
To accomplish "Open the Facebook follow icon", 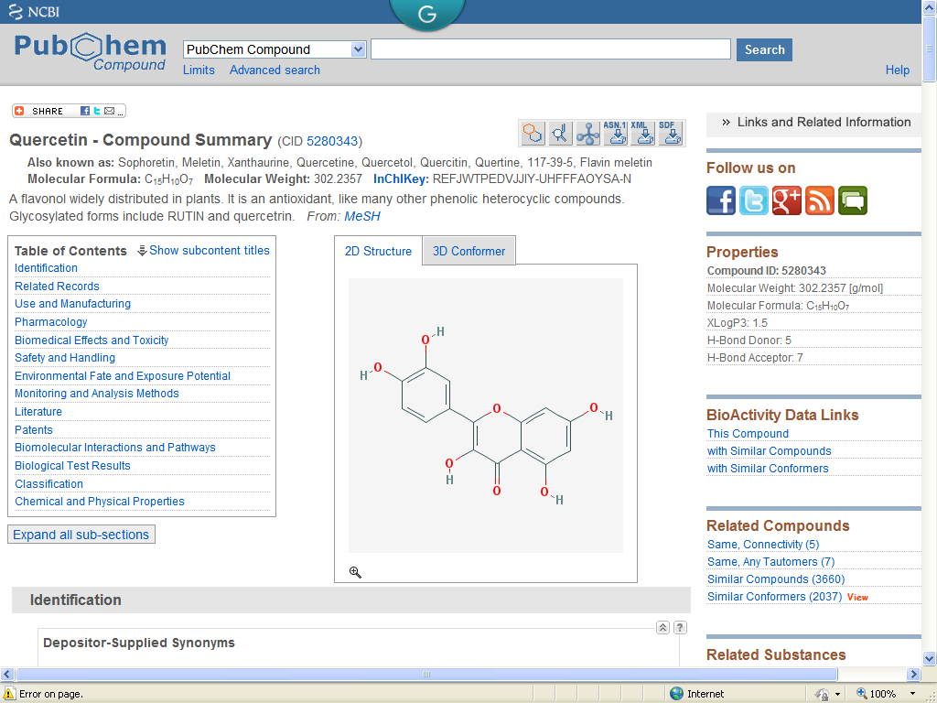I will click(721, 200).
